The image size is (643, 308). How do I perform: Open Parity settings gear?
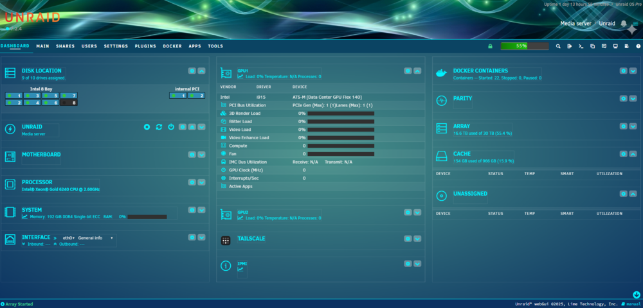(x=623, y=99)
